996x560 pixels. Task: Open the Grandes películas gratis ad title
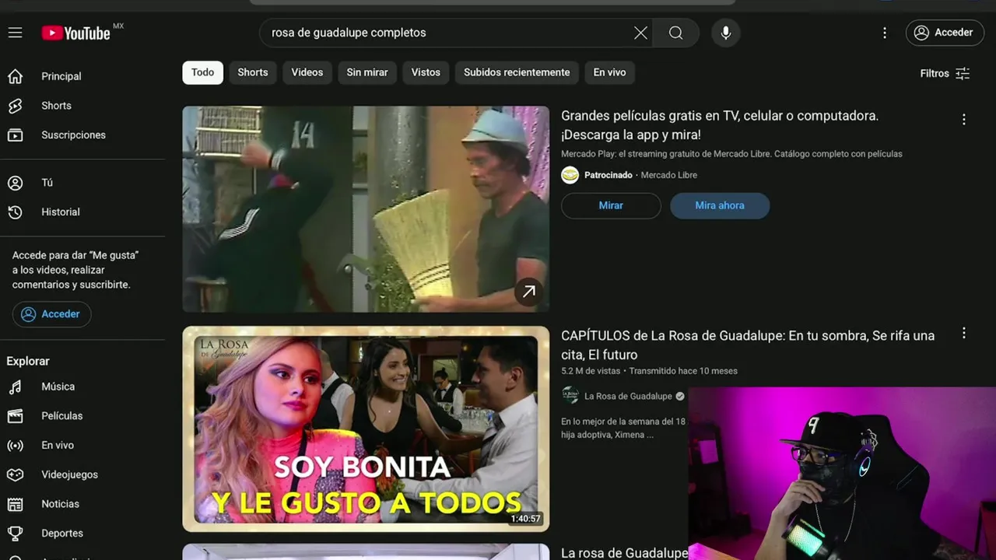point(720,125)
